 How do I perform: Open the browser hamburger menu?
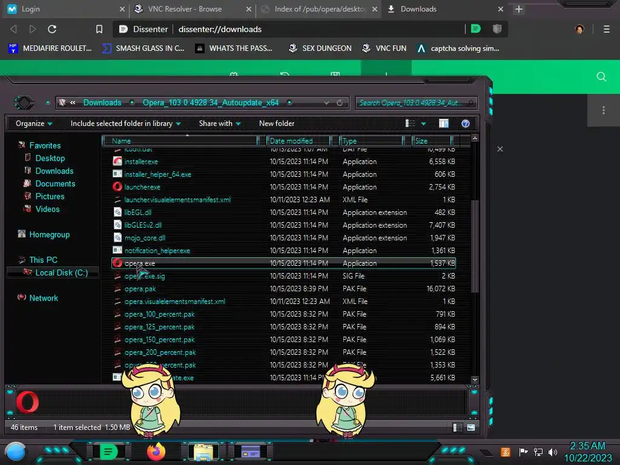[607, 29]
